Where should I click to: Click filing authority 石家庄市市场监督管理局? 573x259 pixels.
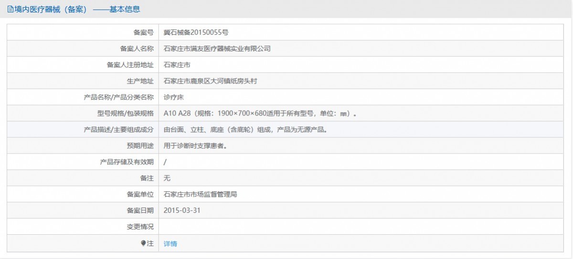[x=201, y=195]
